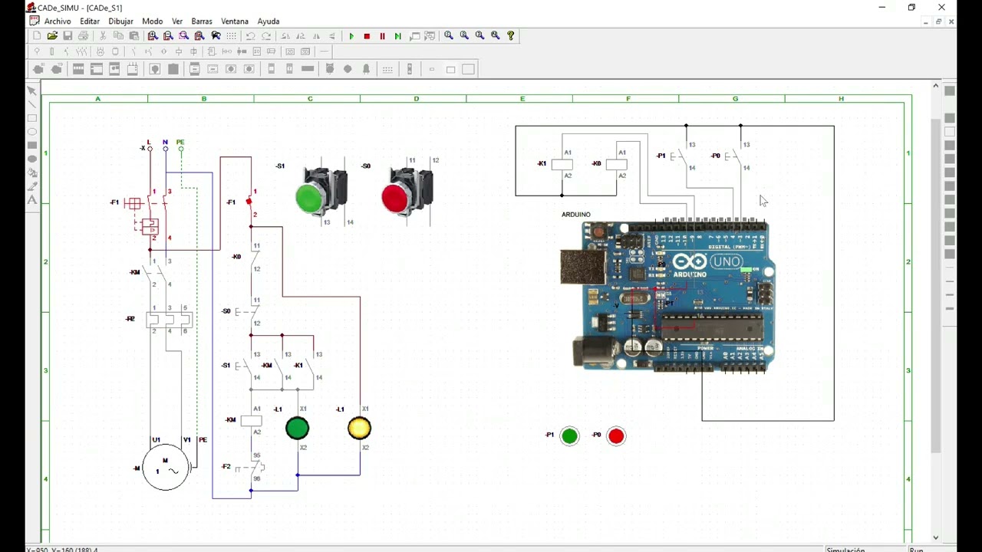Image resolution: width=982 pixels, height=552 pixels.
Task: Click the "ARDUINO" label above the board
Action: pos(576,215)
